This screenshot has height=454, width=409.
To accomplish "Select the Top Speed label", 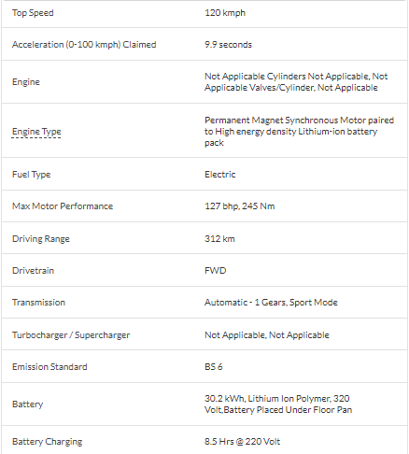I will [x=33, y=13].
